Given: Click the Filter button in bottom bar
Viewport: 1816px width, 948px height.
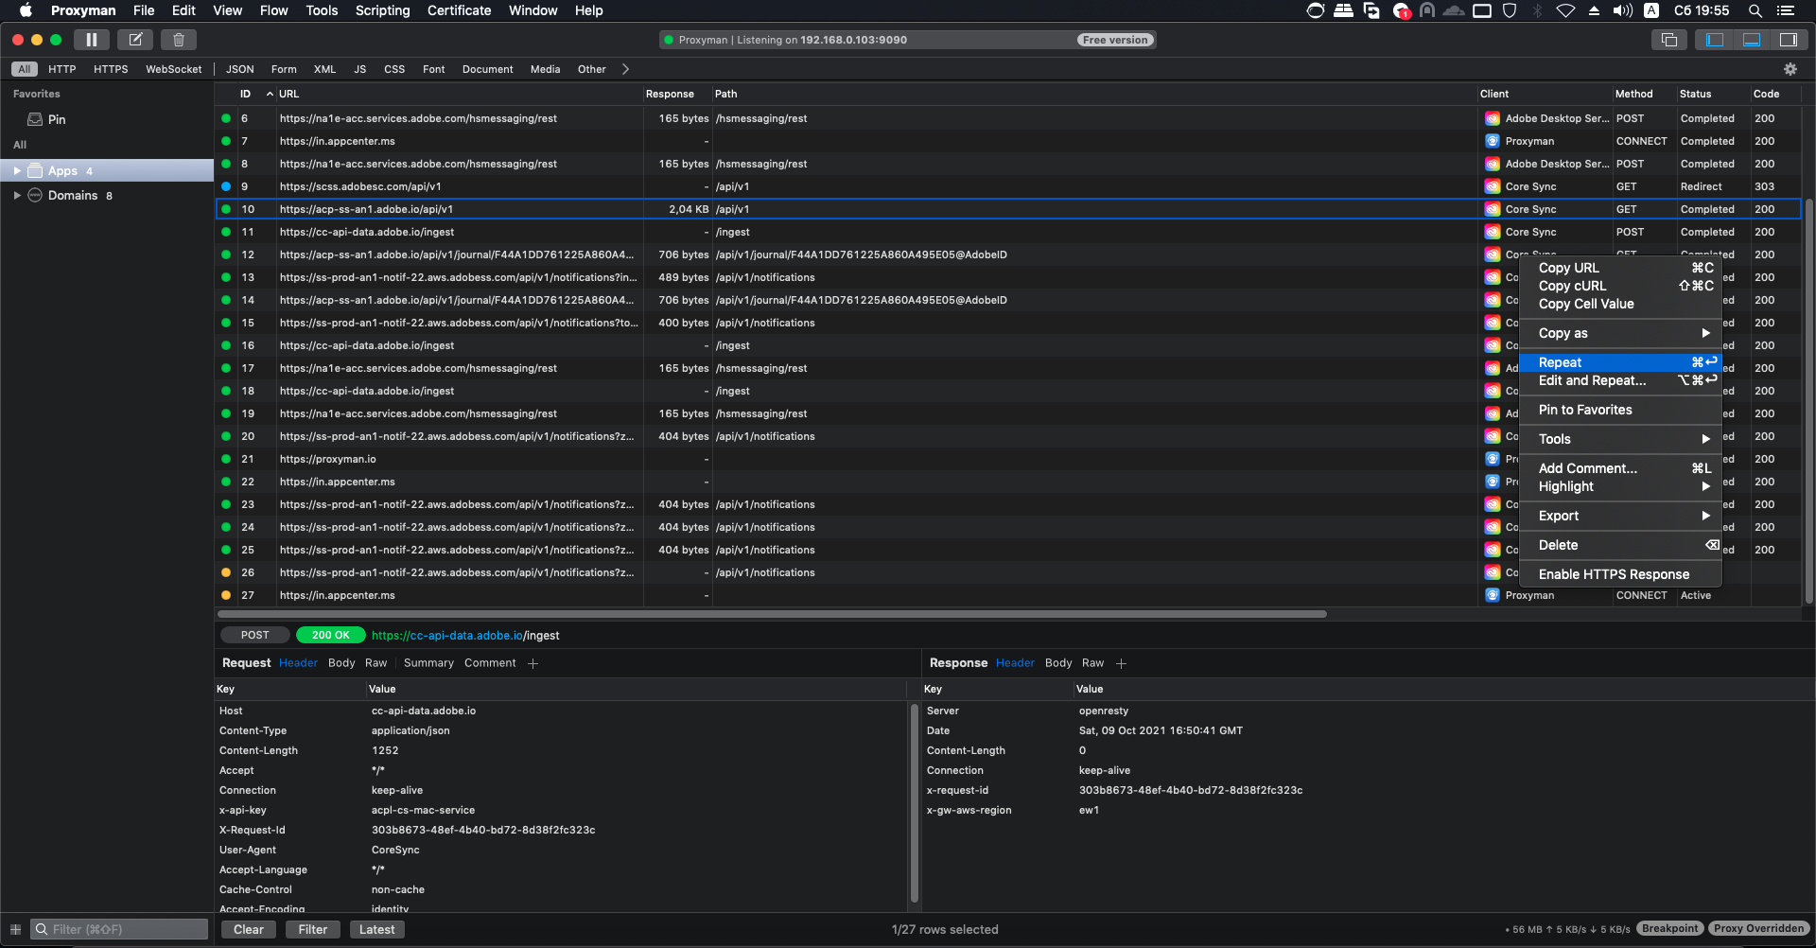Looking at the screenshot, I should pyautogui.click(x=313, y=929).
